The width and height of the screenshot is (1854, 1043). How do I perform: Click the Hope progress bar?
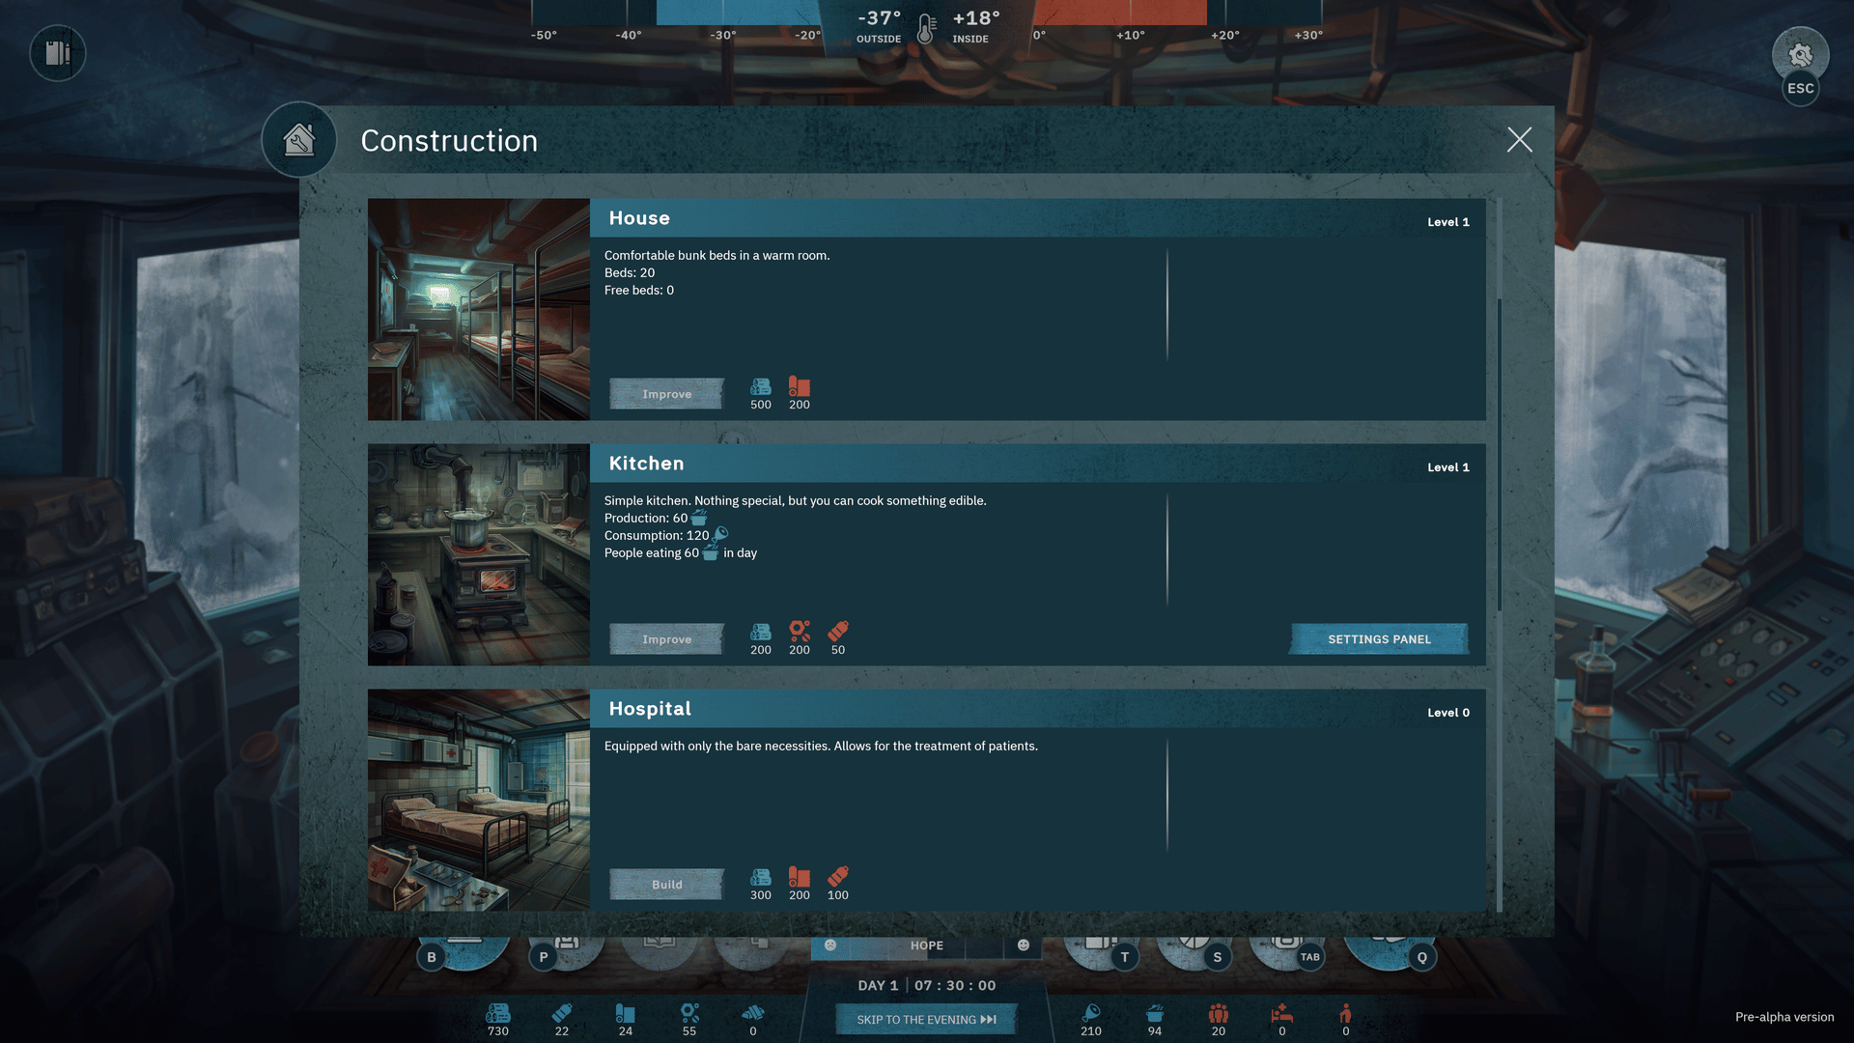pyautogui.click(x=926, y=946)
